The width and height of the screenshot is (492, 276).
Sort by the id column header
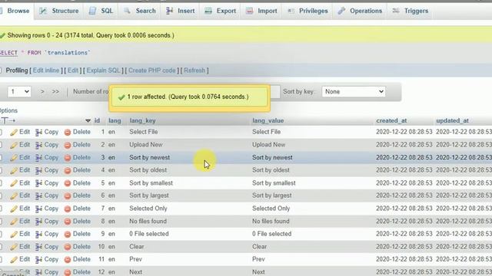pos(97,121)
